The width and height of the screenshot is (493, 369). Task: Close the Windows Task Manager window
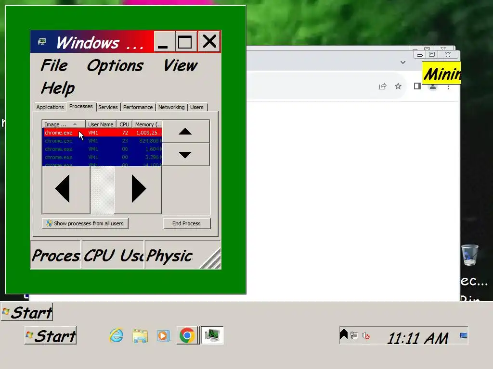point(209,41)
